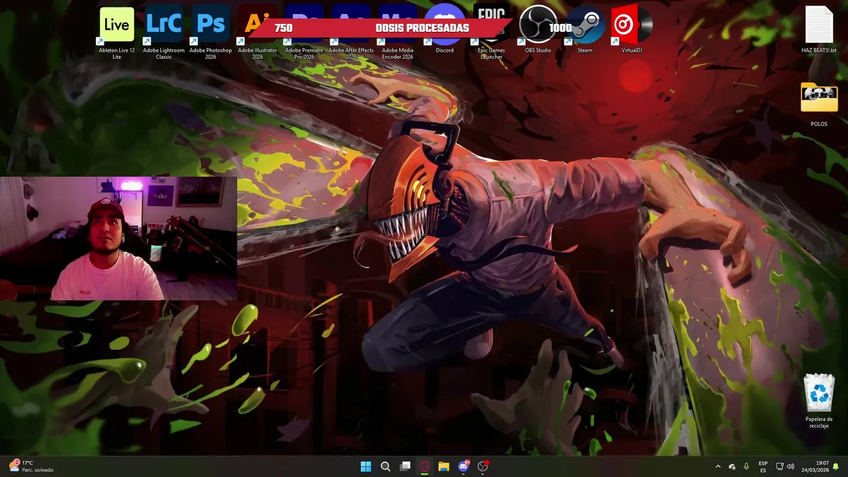Viewport: 848px width, 477px height.
Task: Open File Explorer from the taskbar
Action: click(444, 466)
